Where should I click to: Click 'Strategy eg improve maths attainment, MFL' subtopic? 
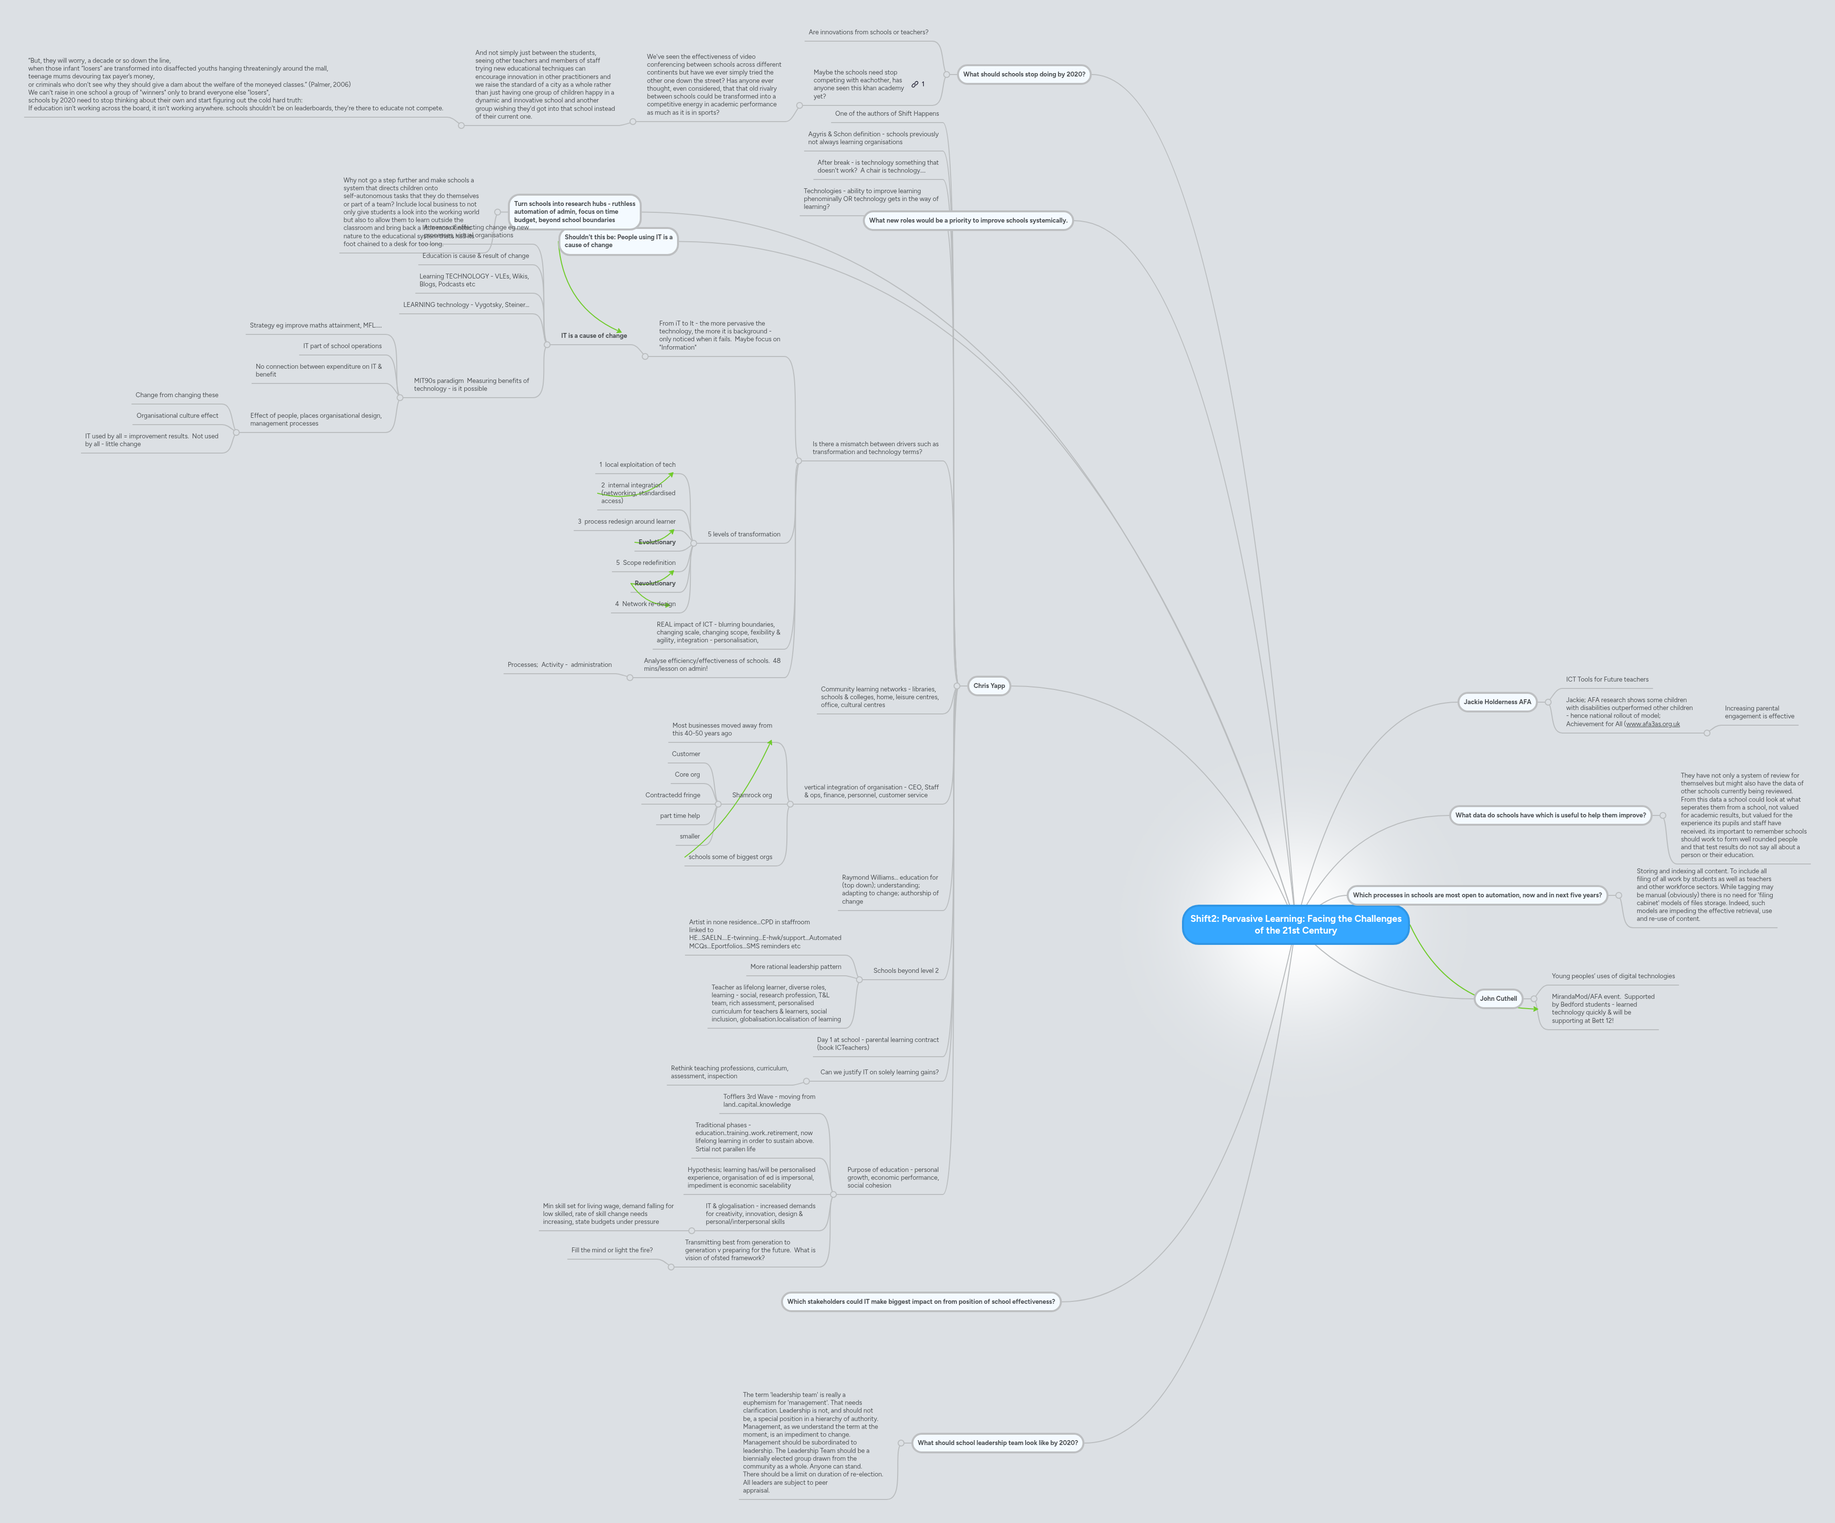point(315,325)
